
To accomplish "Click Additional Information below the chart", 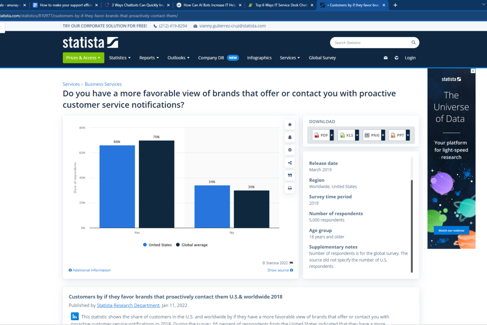I will (x=90, y=270).
